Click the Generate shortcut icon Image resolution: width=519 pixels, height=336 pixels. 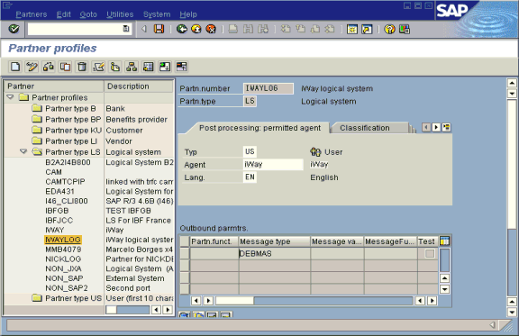(367, 29)
